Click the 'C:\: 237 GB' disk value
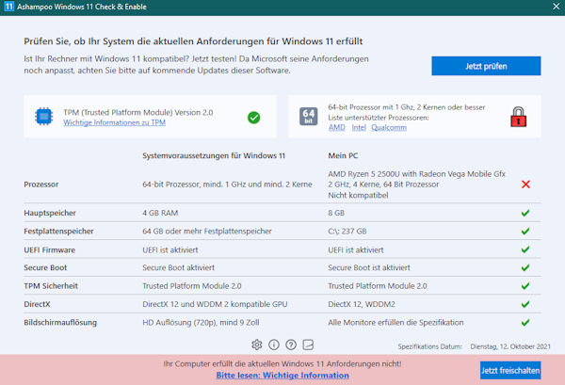 [347, 232]
